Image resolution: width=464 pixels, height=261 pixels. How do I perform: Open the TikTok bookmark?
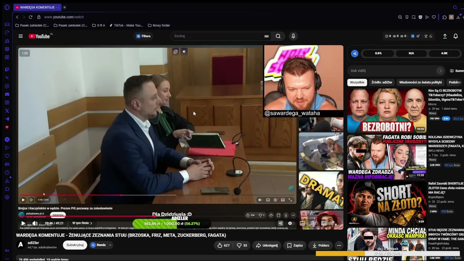point(126,25)
